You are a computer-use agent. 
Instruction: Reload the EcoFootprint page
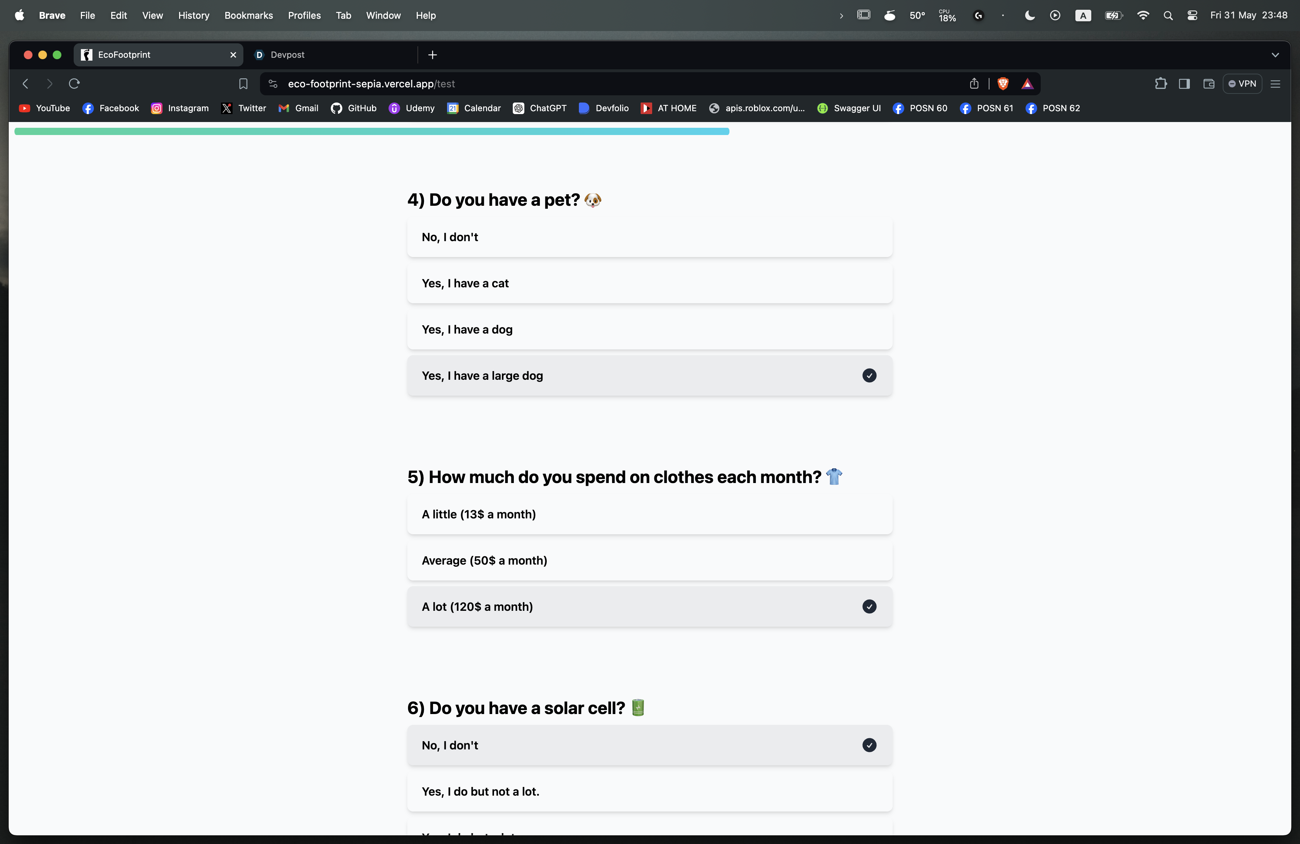pos(74,83)
